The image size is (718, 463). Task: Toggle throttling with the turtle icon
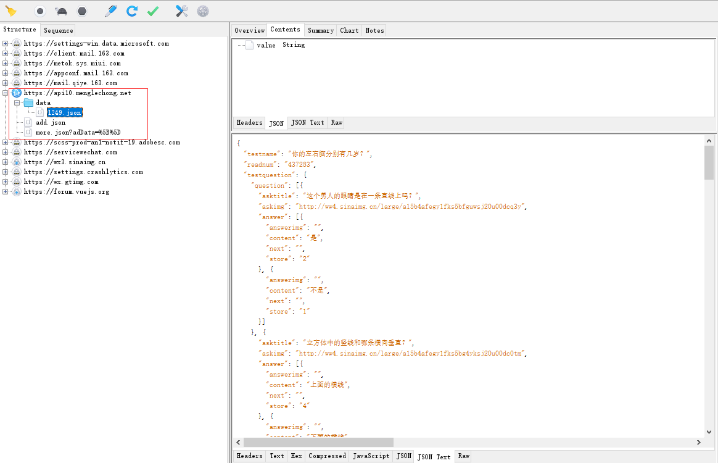coord(61,11)
